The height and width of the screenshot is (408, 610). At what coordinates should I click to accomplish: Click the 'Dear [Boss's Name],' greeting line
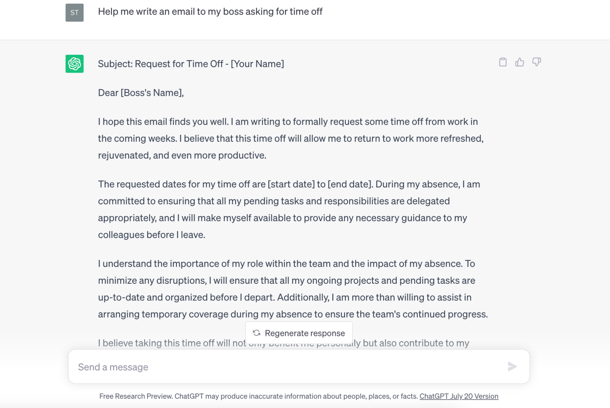[x=141, y=93]
